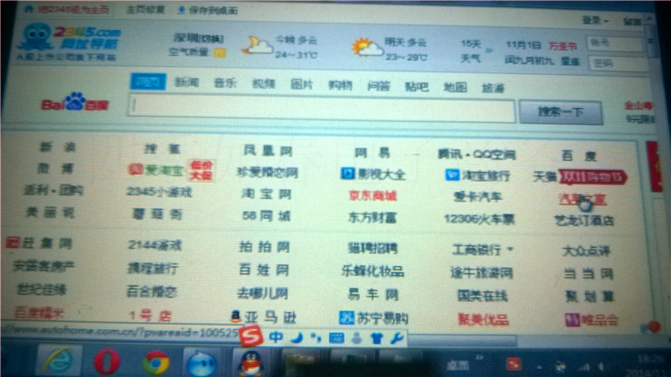The width and height of the screenshot is (671, 377).
Task: Click 保存到桌面 at top bar
Action: tap(208, 10)
